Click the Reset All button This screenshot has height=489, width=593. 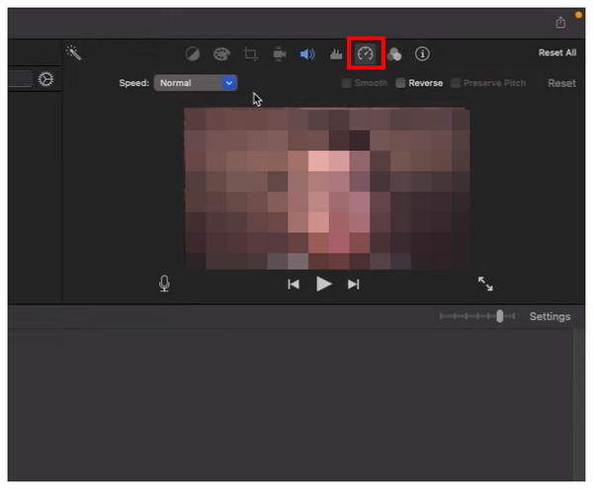(557, 52)
